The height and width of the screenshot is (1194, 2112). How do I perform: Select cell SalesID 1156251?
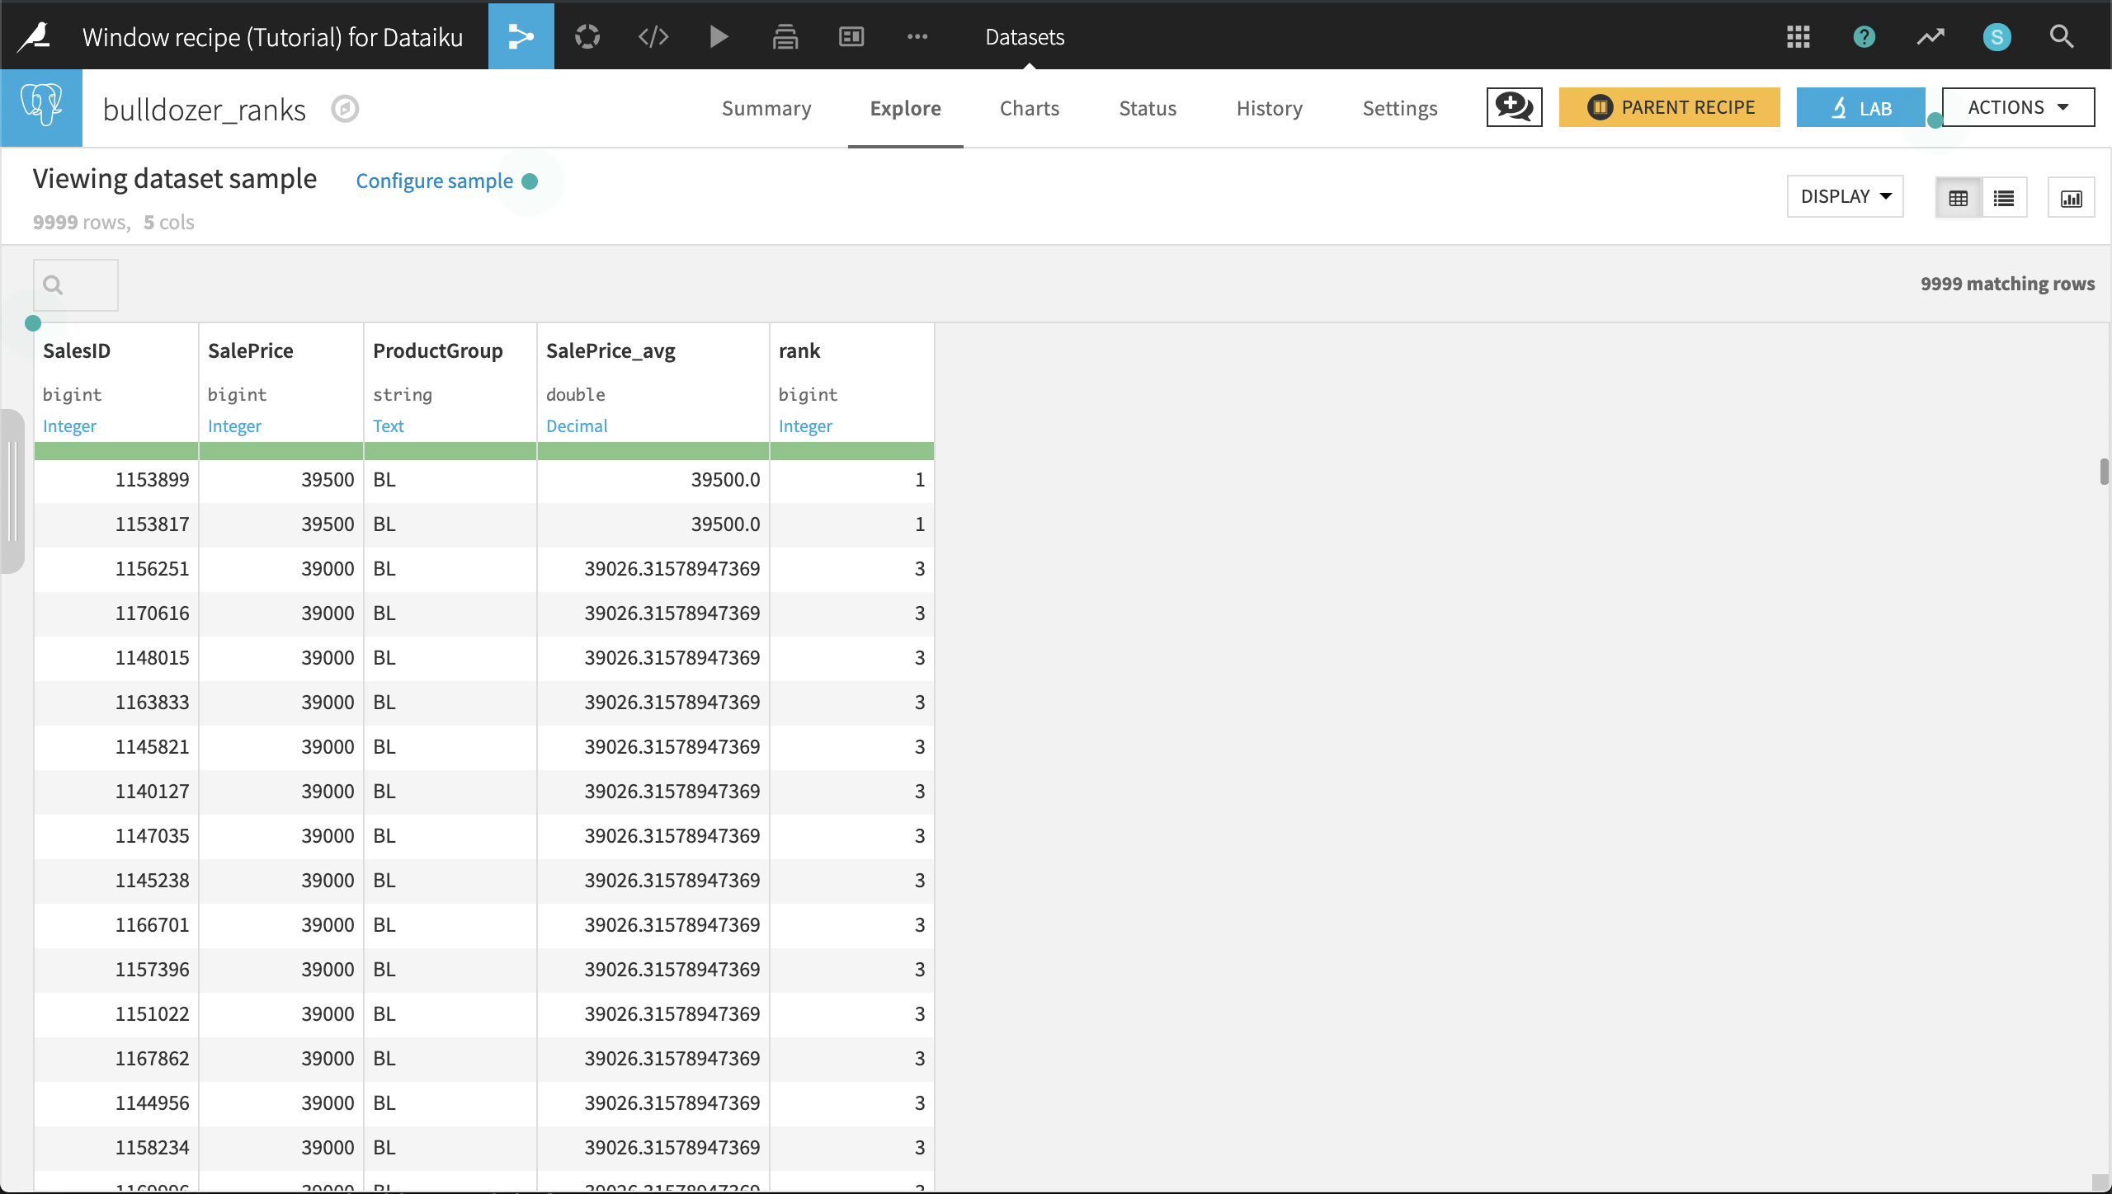point(116,569)
